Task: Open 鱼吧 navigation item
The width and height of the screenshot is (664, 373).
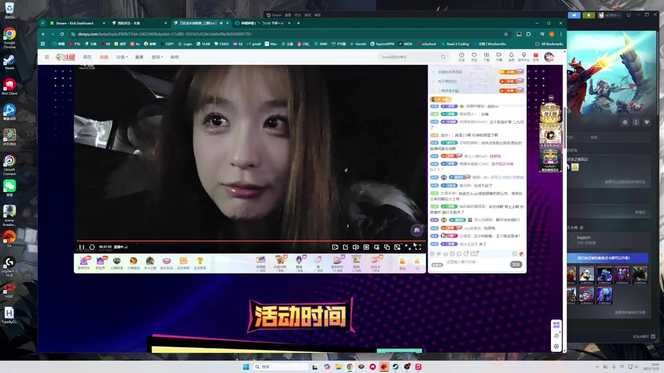Action: click(x=174, y=57)
